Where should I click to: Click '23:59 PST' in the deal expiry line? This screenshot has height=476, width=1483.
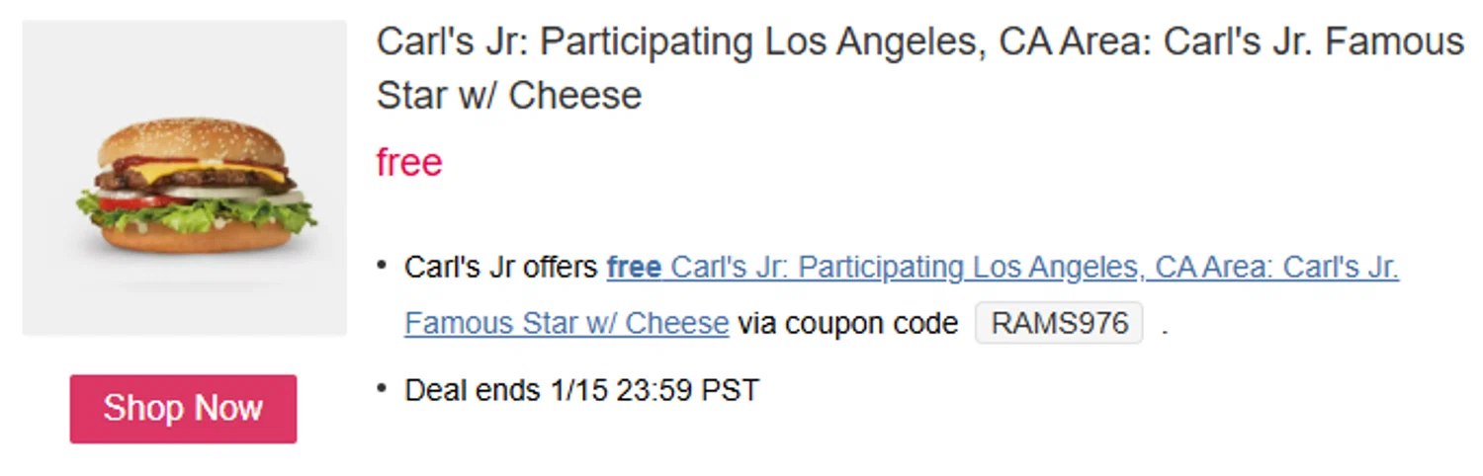tap(687, 390)
